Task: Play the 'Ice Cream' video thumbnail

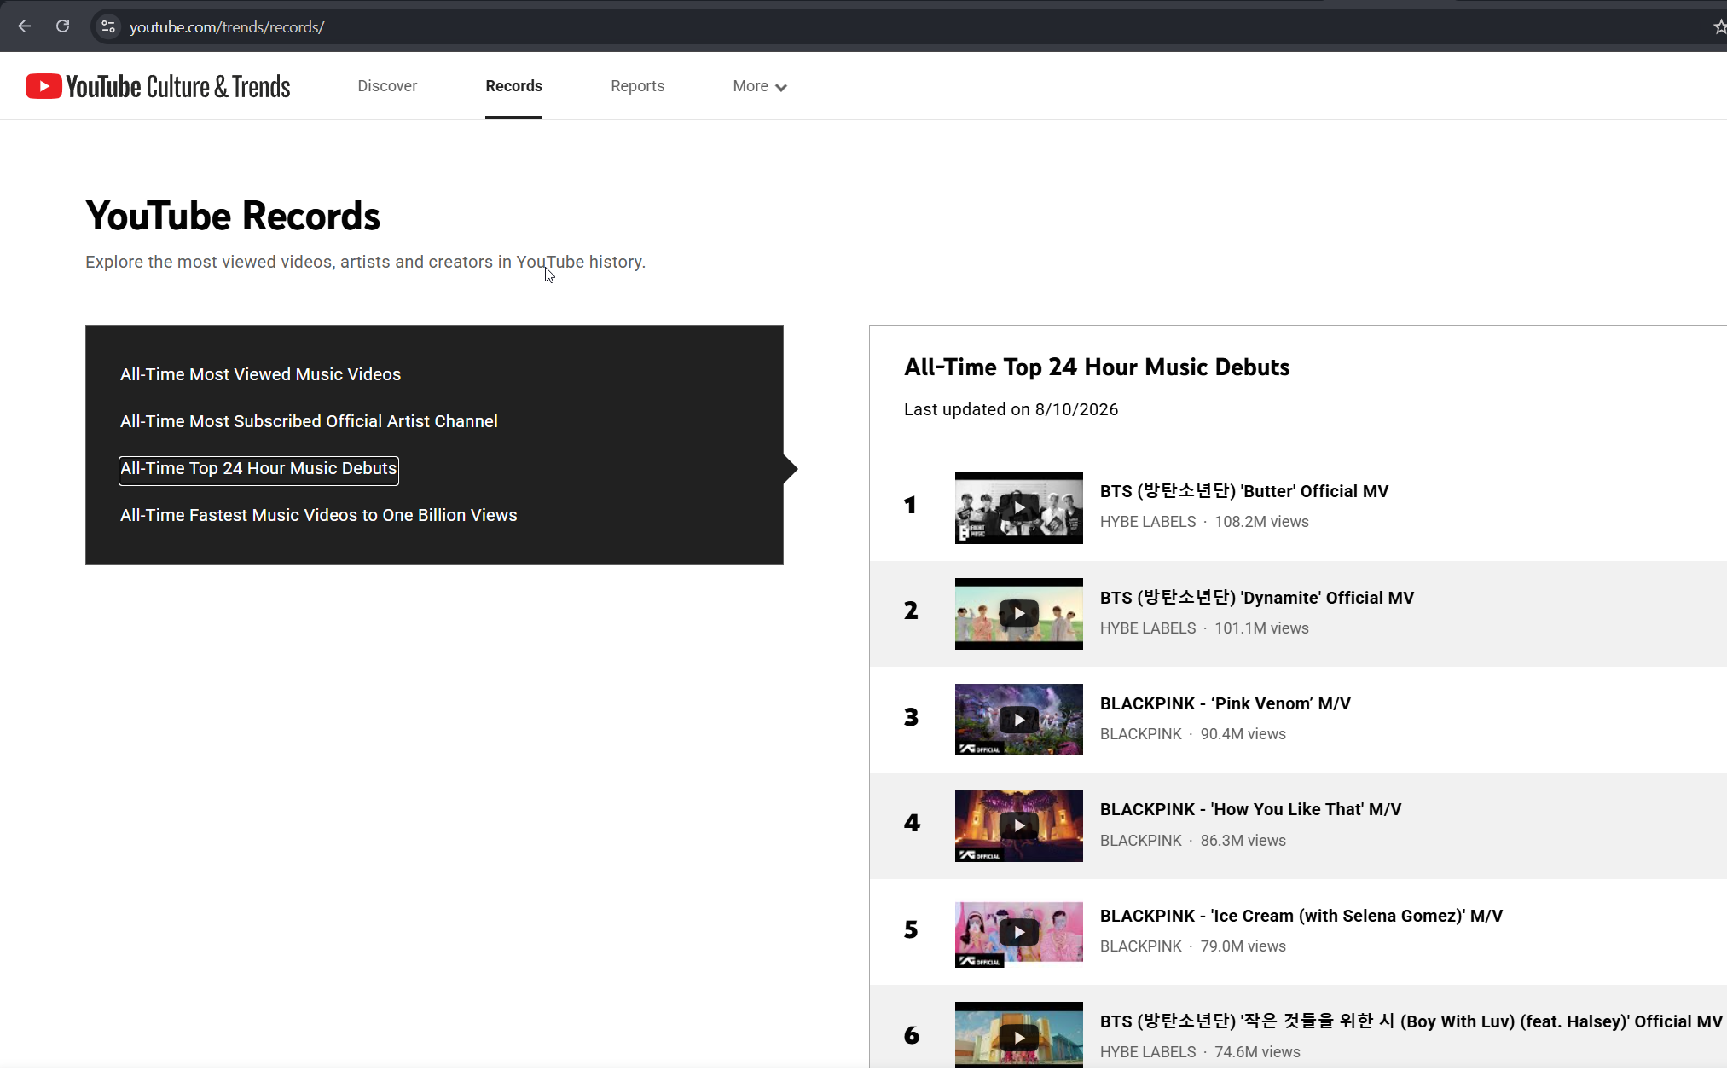Action: 1018,932
